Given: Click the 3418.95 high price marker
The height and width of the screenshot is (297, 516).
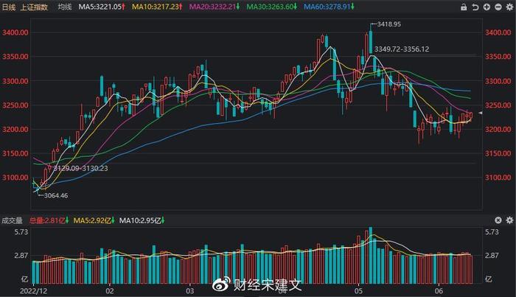Looking at the screenshot, I should click(x=388, y=24).
